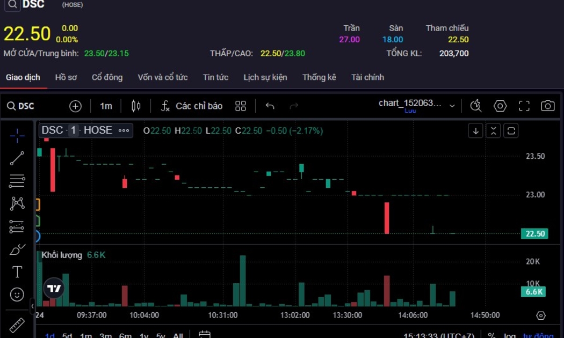Expand the chart layout name dropdown
Viewport: 564px width, 338px height.
(x=452, y=106)
